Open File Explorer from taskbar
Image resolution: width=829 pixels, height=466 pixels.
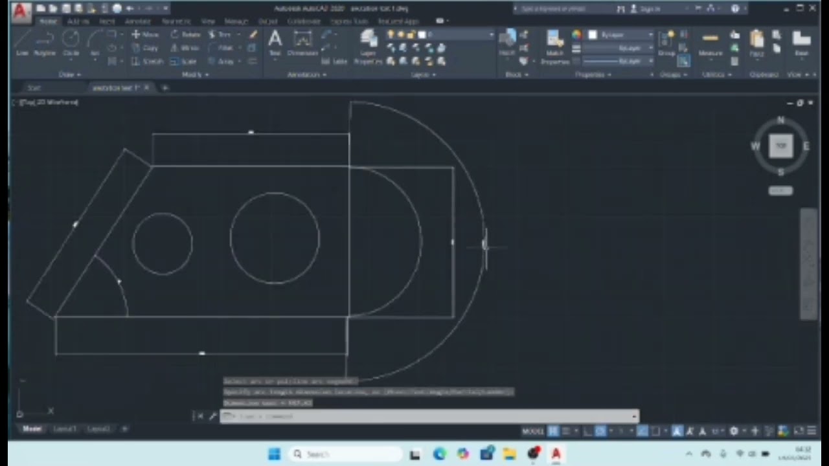point(509,454)
